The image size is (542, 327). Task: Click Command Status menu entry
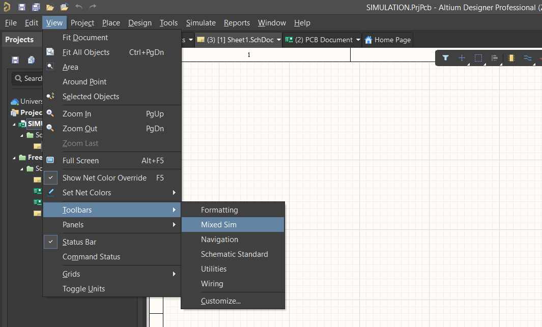[x=112, y=256]
